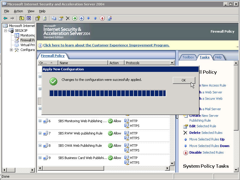Click rule list vertical scrollbar down arrow
Viewport: 240px width, 180px height.
tap(172, 163)
